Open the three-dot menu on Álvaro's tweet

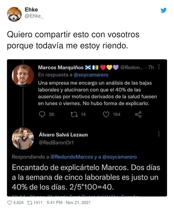[159, 134]
